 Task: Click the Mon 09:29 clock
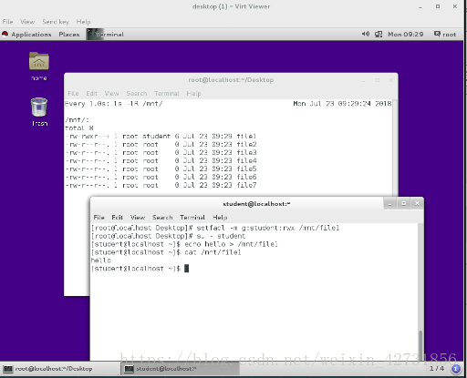pos(406,35)
